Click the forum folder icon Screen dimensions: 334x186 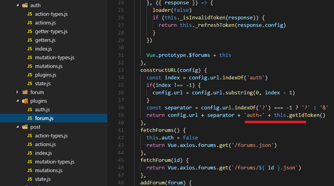click(25, 92)
